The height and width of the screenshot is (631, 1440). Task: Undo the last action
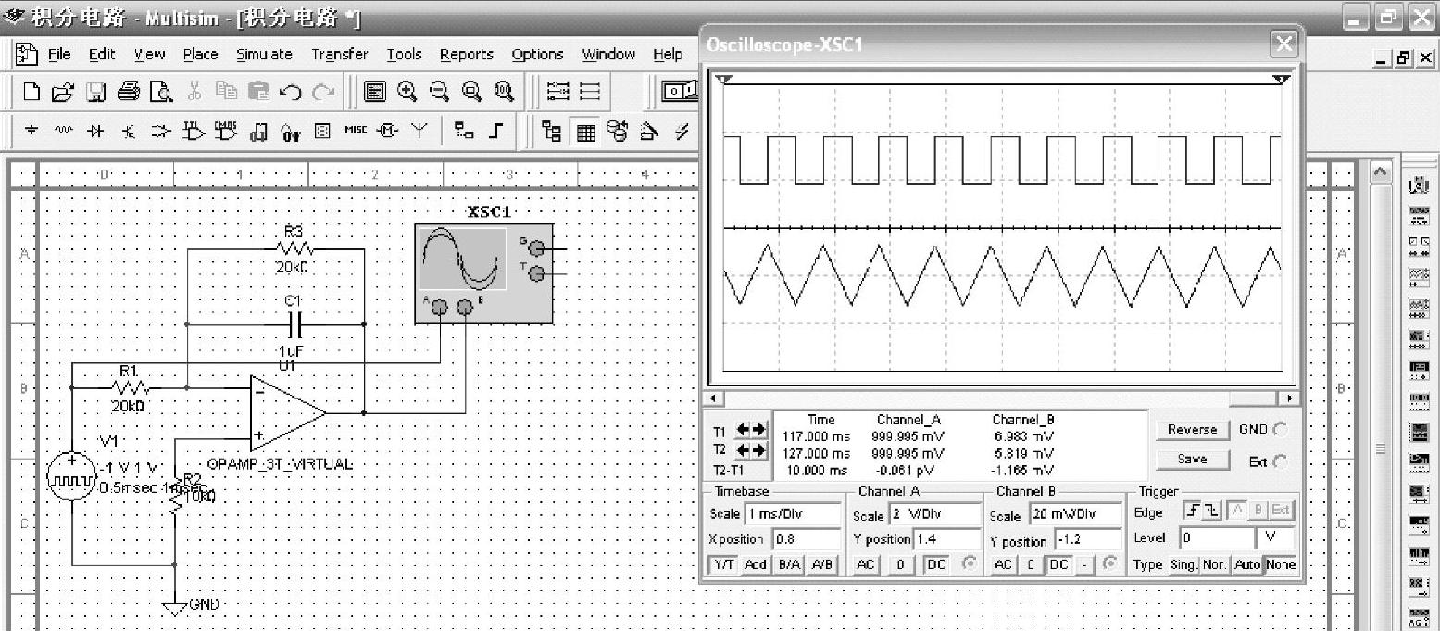tap(290, 92)
